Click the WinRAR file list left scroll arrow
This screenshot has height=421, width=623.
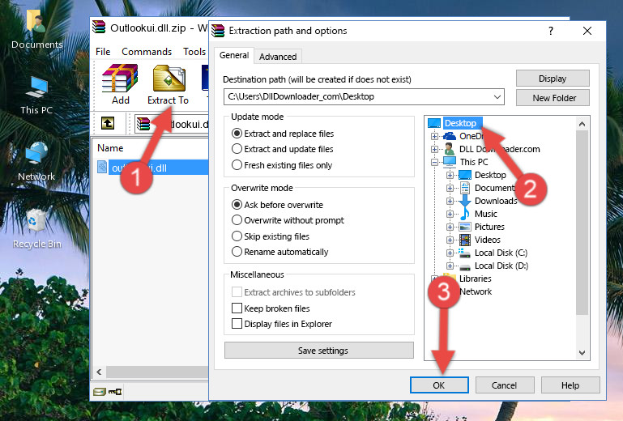click(100, 372)
